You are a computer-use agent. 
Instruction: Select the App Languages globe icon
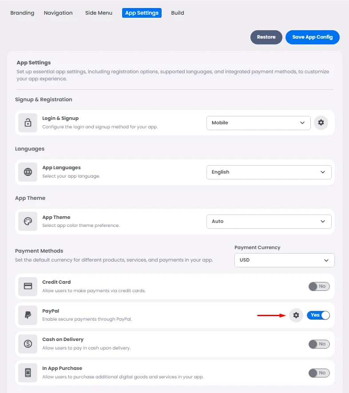[x=28, y=172]
